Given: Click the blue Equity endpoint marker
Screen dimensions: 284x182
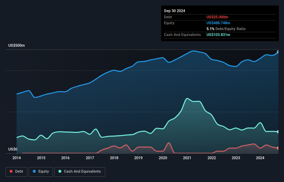Looking at the screenshot, I should (x=278, y=52).
